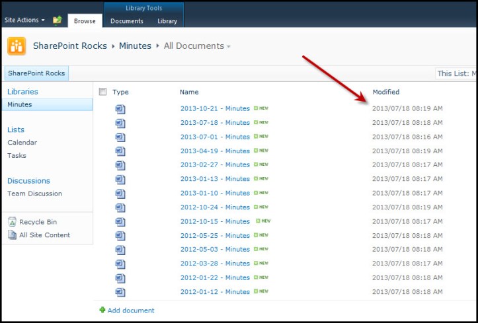
Task: Open Recycle Bin icon in sidebar
Action: point(12,222)
